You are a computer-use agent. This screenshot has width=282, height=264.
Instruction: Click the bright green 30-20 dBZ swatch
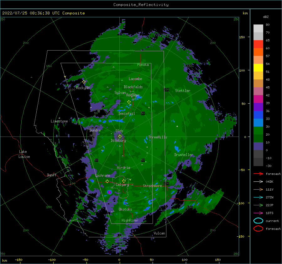(x=258, y=131)
